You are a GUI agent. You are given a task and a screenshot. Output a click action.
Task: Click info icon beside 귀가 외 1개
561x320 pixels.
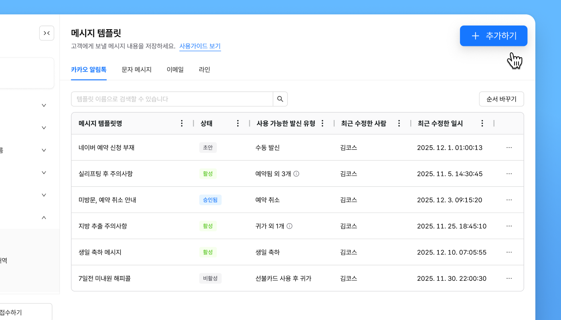[289, 226]
